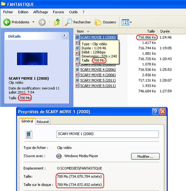Click the 716.536 Ko size value

[147, 69]
